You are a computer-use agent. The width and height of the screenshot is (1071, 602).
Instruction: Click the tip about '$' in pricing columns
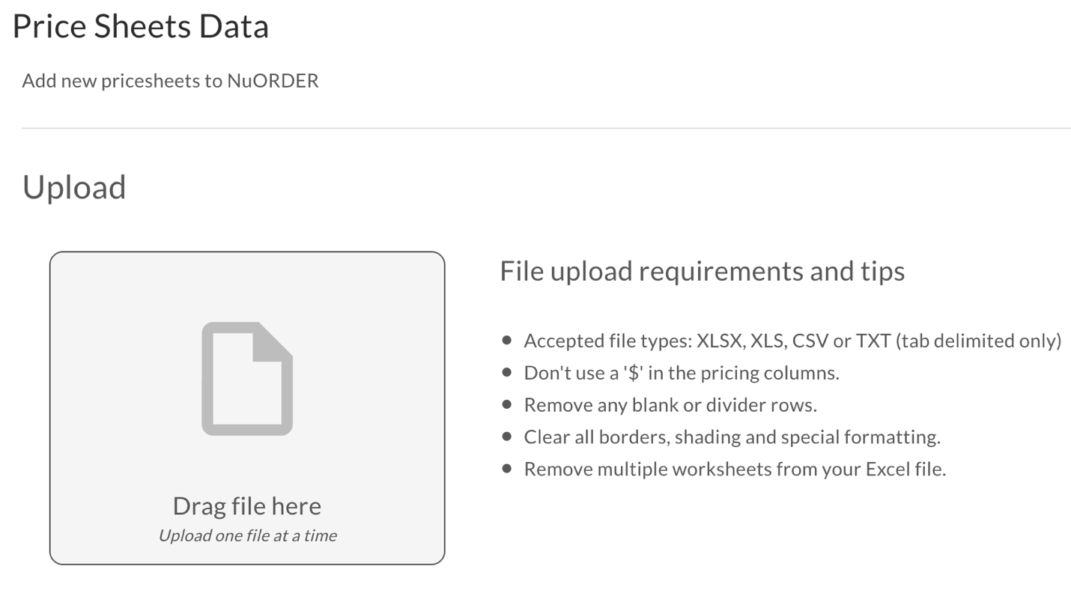(x=682, y=373)
